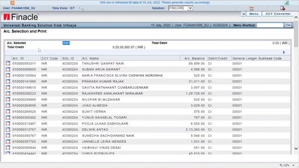Click row icon for RAJASHREE KAMLAKANT MIRAJKAR
Viewport: 299px width, 168px height.
point(8,93)
